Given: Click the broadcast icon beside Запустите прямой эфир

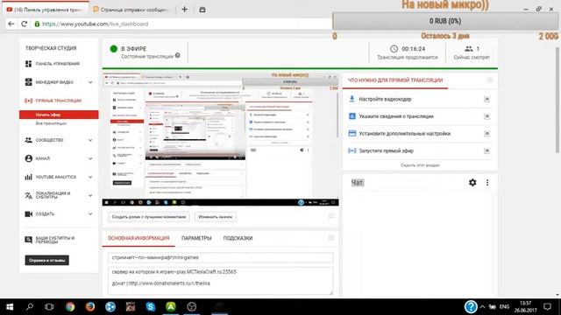Looking at the screenshot, I should [x=352, y=150].
